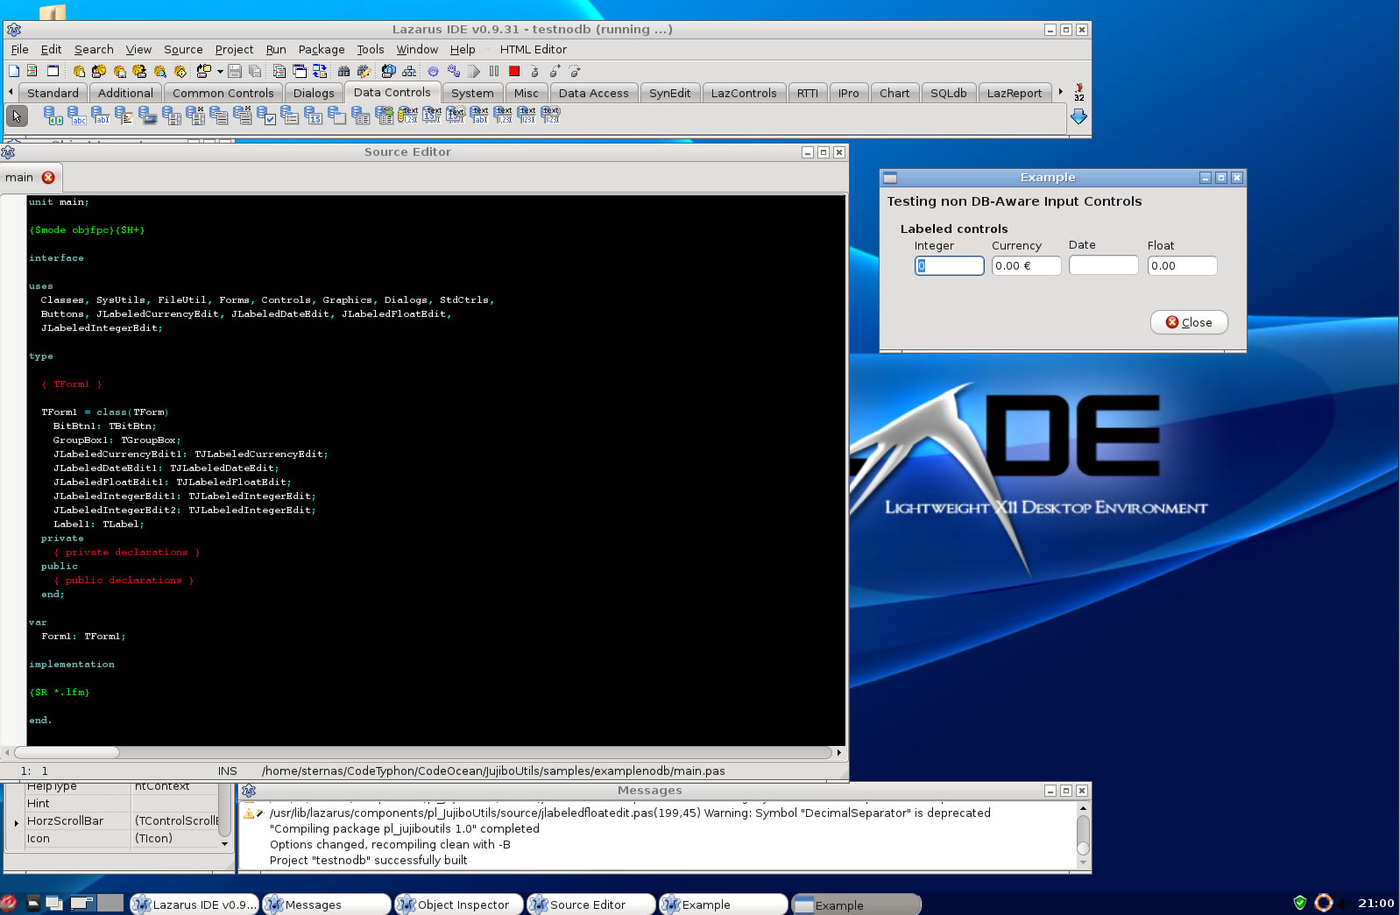Click the red start menu icon in the taskbar
The height and width of the screenshot is (915, 1400).
[x=9, y=904]
